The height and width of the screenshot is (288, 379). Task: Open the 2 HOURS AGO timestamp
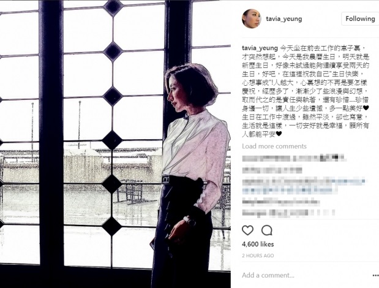(258, 256)
